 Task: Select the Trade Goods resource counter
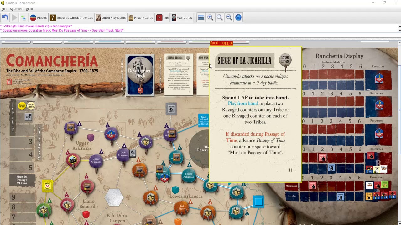369,196
